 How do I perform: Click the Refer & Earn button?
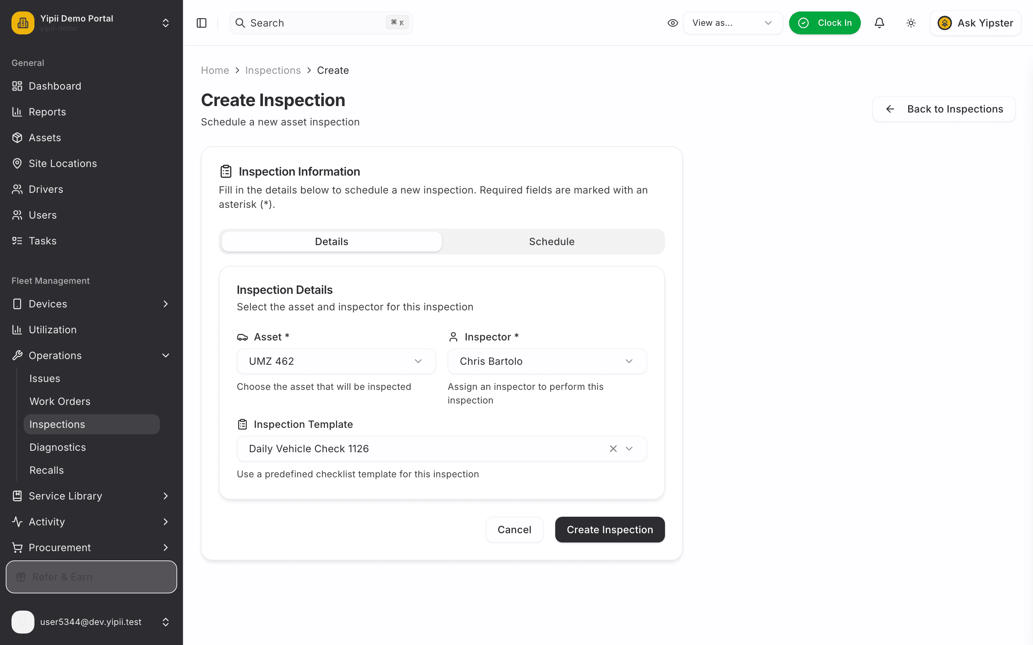click(91, 577)
